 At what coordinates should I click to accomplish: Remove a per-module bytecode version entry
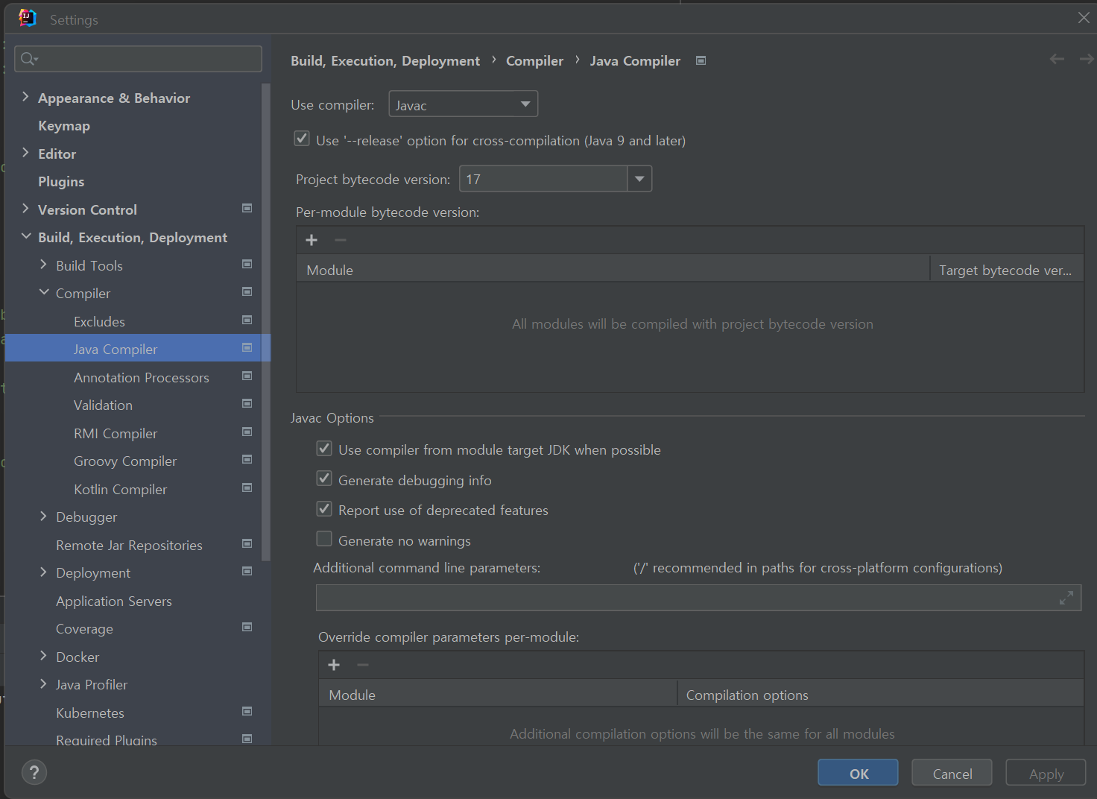pos(341,240)
